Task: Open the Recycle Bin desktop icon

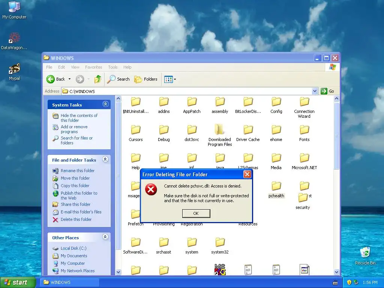Action: (x=365, y=256)
